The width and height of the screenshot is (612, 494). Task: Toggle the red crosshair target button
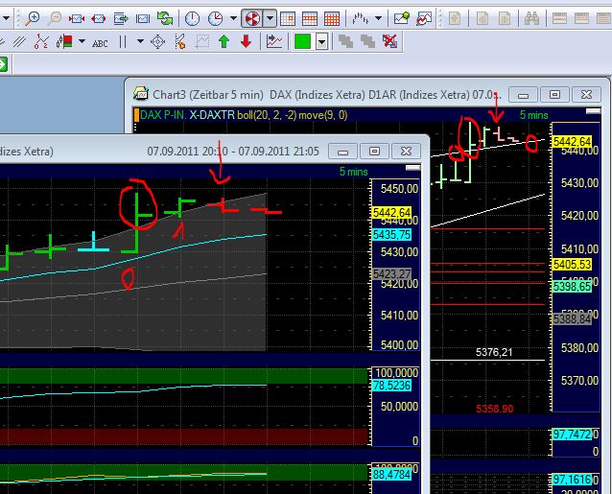pos(251,18)
